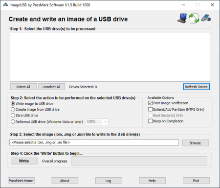Start the Write operation

[24, 161]
